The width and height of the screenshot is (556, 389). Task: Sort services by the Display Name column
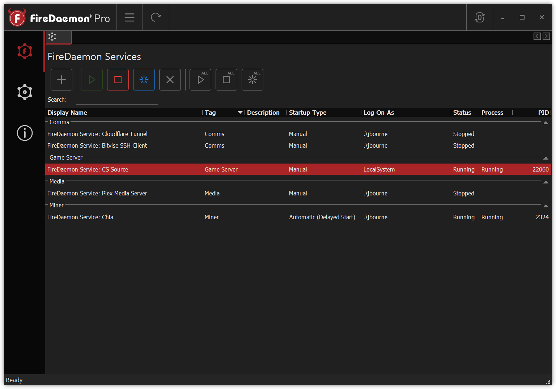click(x=67, y=113)
